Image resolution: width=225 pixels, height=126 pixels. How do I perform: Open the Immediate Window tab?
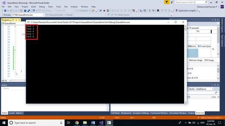click(x=178, y=113)
